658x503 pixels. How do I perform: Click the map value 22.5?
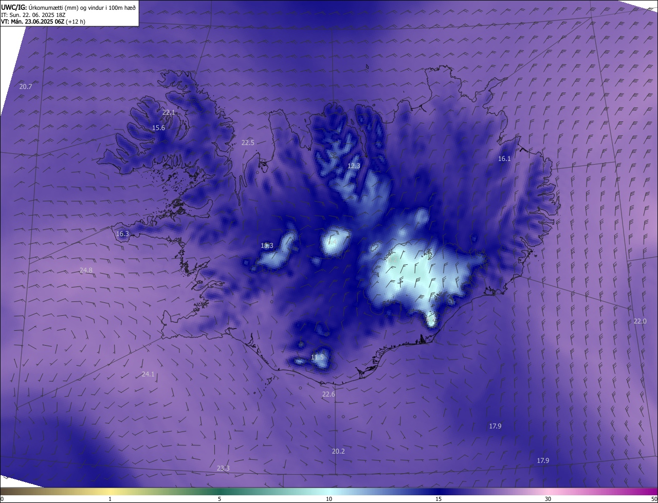tap(248, 142)
